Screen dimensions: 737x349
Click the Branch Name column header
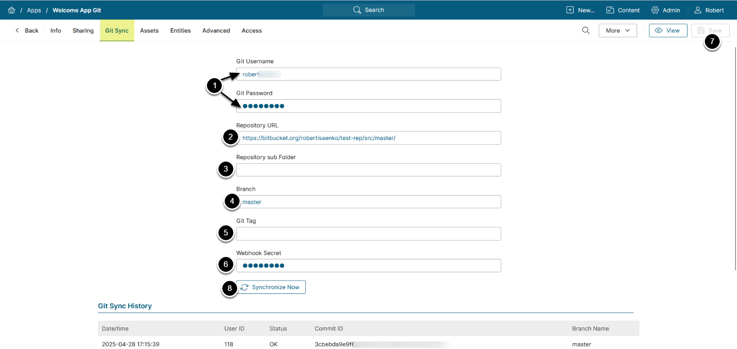tap(591, 328)
